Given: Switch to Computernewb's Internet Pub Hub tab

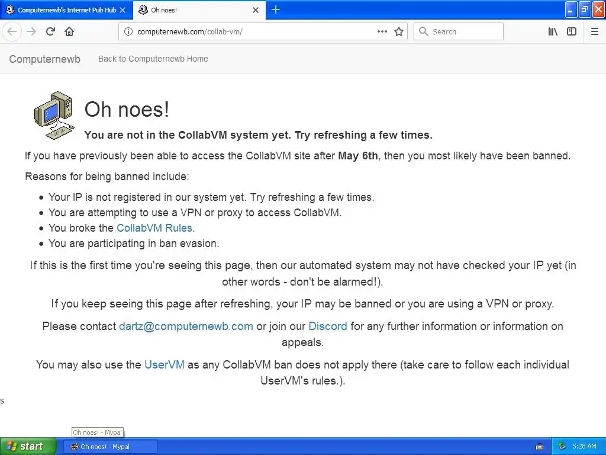Looking at the screenshot, I should 66,10.
